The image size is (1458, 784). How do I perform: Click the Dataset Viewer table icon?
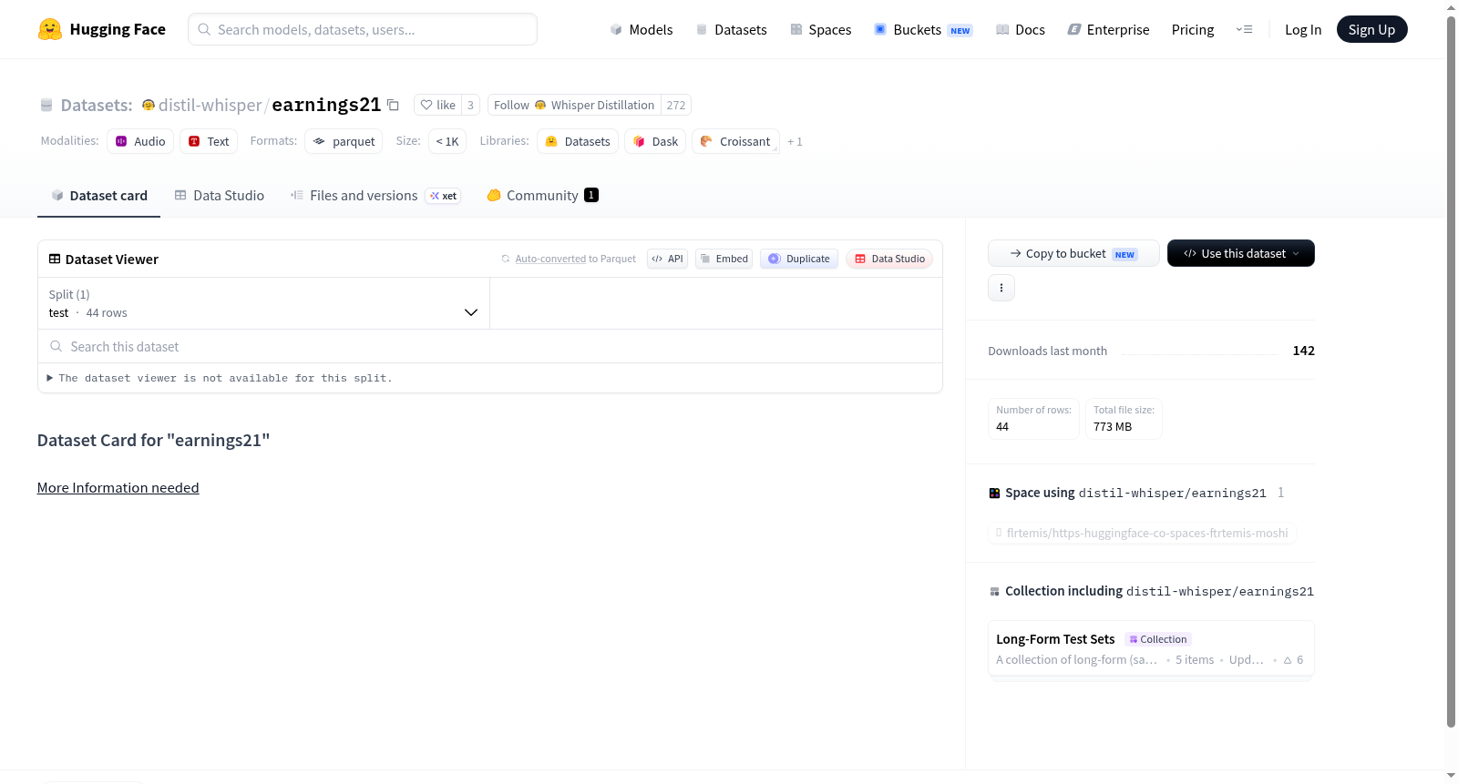click(55, 259)
